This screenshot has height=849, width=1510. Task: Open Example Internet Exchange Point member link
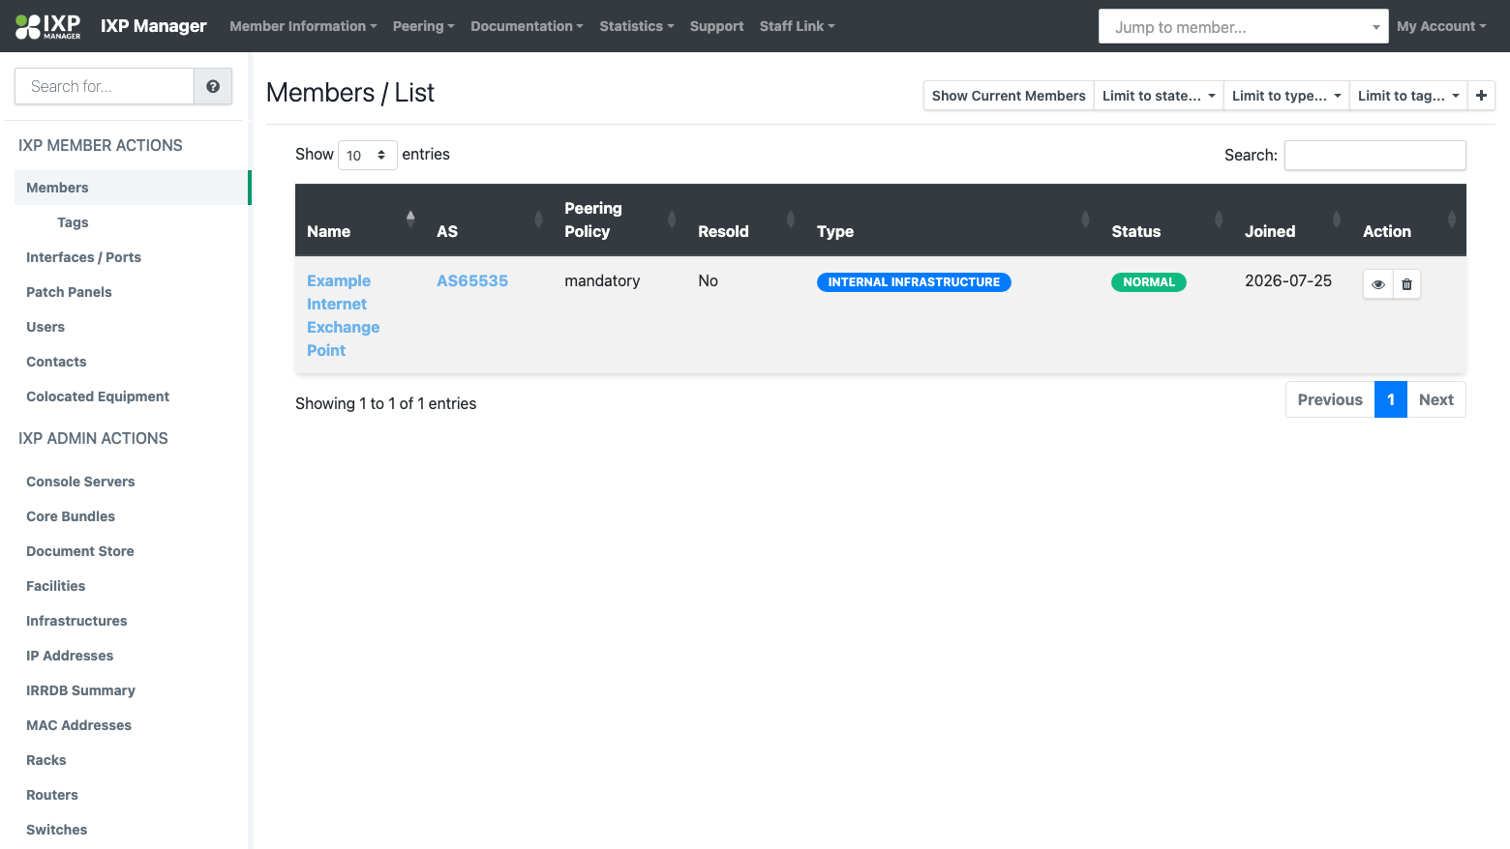click(343, 315)
